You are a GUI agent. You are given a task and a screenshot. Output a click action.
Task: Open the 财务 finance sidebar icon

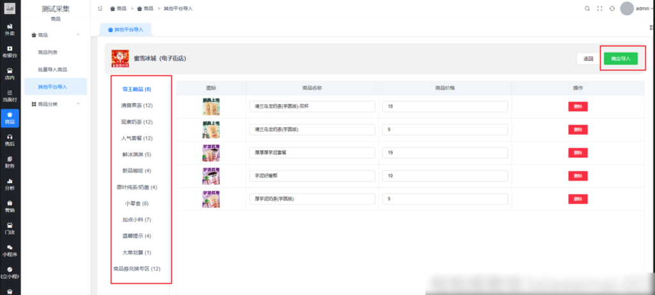click(x=10, y=162)
